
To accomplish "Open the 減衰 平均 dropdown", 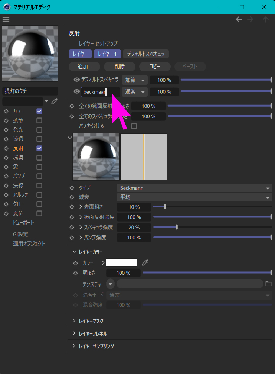I will tap(194, 197).
